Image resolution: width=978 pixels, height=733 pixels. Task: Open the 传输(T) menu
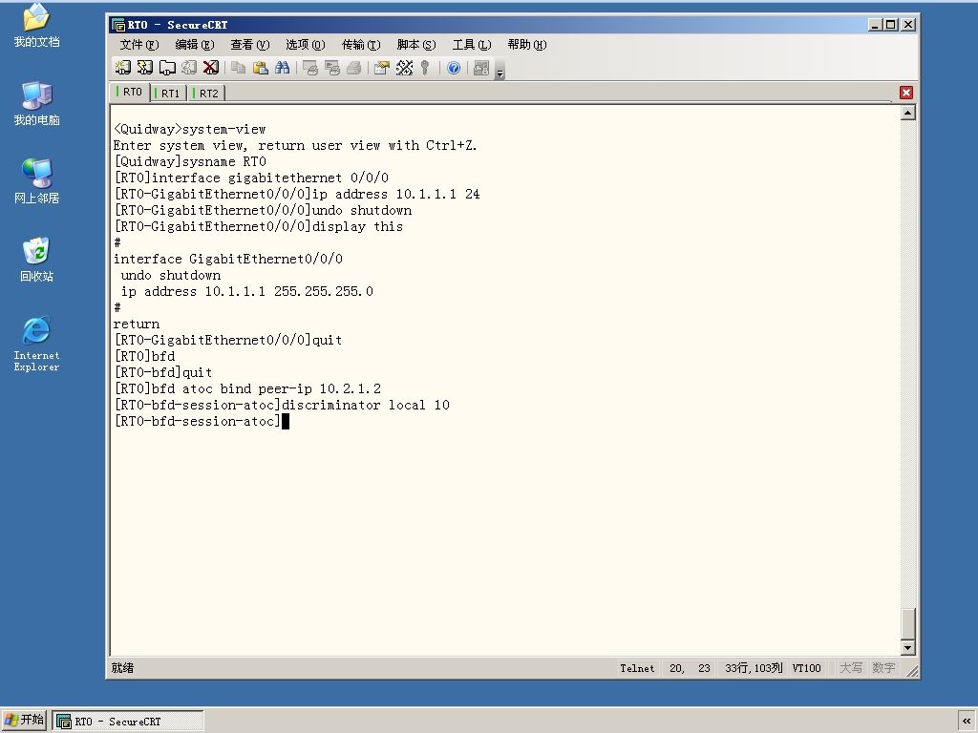pos(360,44)
